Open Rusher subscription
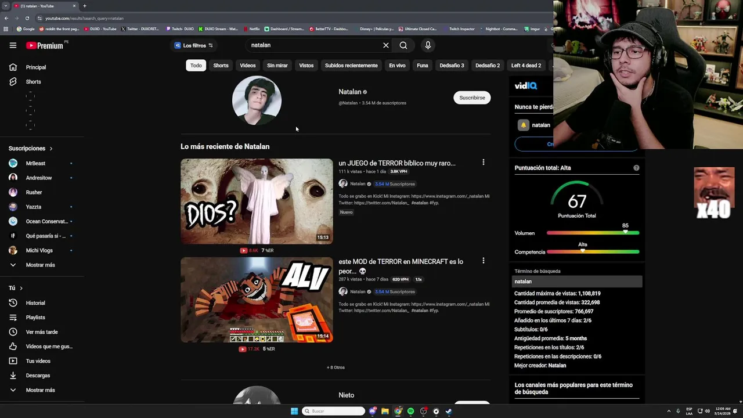743x418 pixels. tap(34, 193)
